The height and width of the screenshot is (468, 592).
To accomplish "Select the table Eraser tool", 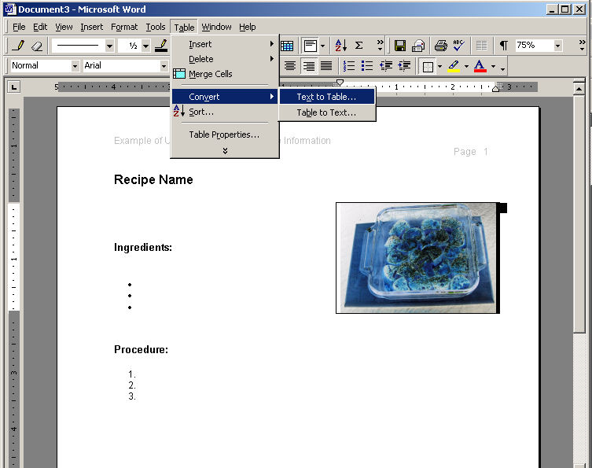I will pyautogui.click(x=36, y=46).
